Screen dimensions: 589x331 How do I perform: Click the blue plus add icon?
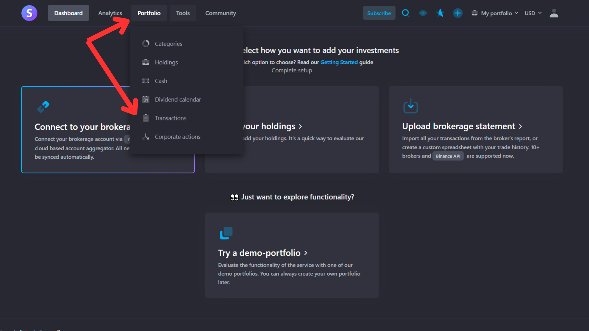[x=458, y=13]
